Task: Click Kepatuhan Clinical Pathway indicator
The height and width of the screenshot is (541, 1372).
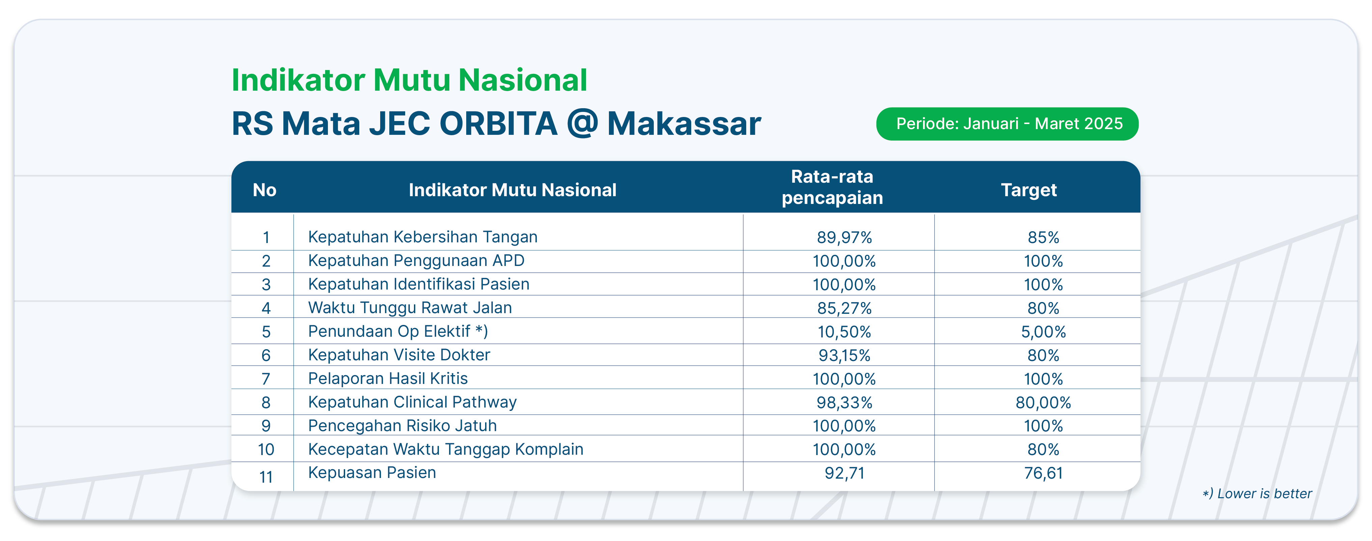Action: 412,402
